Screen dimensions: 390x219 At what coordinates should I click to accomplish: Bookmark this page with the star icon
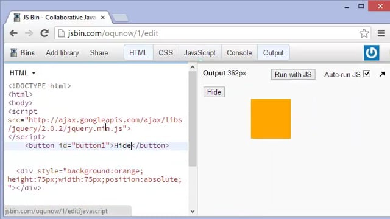click(x=364, y=33)
